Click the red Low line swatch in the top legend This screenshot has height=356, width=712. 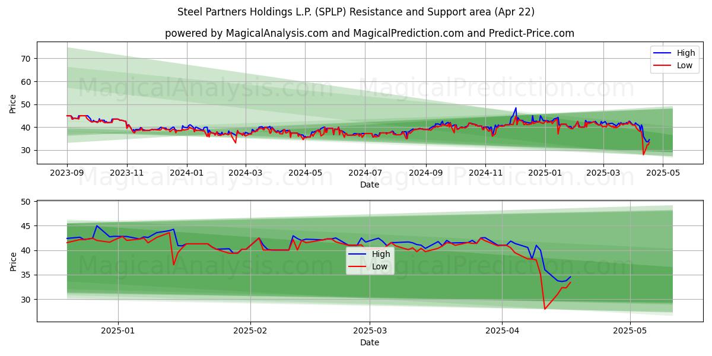pos(662,65)
